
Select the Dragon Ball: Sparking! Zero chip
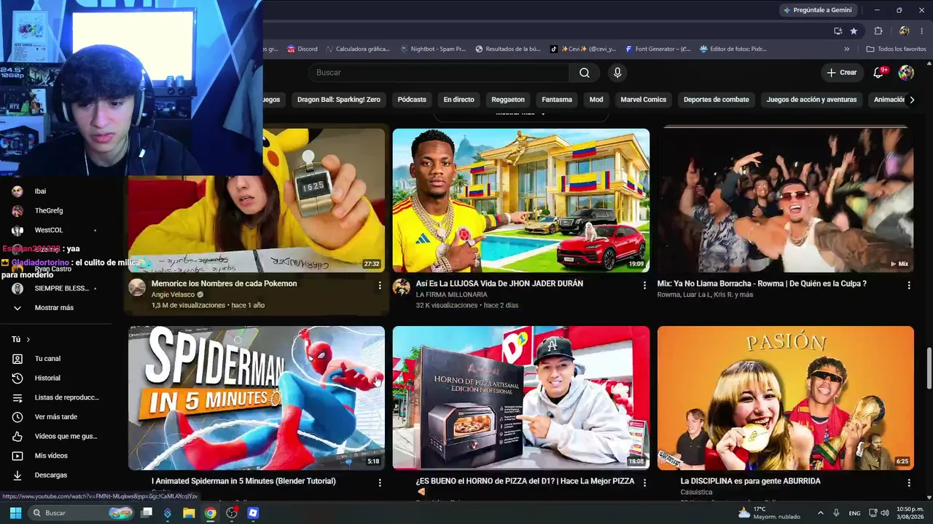339,100
